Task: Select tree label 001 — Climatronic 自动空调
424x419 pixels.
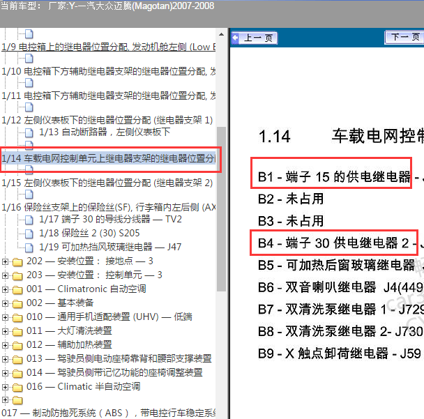Action: pos(86,289)
